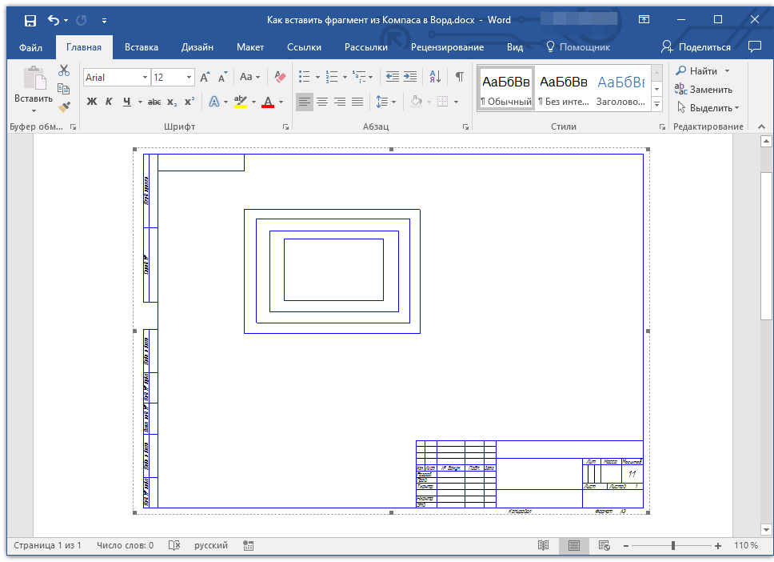Increase font size with the large A icon
Screen dimensions: 774x562
pos(205,77)
